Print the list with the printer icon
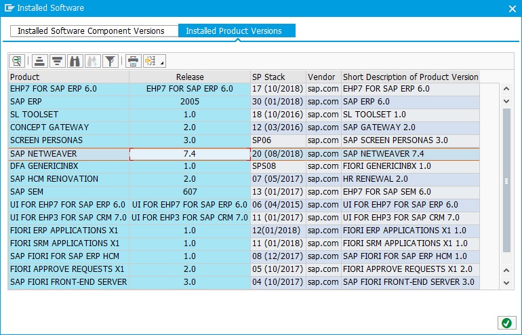This screenshot has width=522, height=335. click(x=134, y=61)
